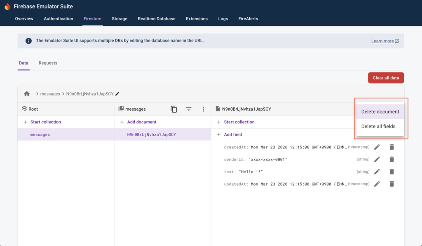This screenshot has height=246, width=422.
Task: Edit the document path pencil icon
Action: (117, 94)
